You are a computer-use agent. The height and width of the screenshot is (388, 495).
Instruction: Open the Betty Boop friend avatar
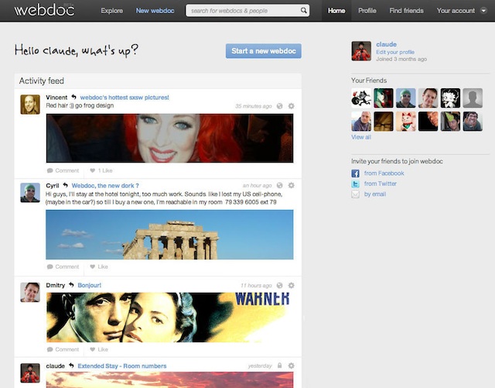(451, 98)
